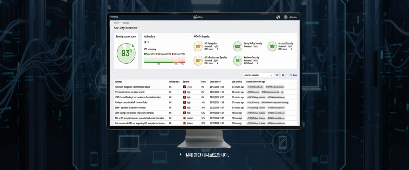This screenshot has height=170, width=409.
Task: Sort by the Severity column header
Action: pos(186,82)
